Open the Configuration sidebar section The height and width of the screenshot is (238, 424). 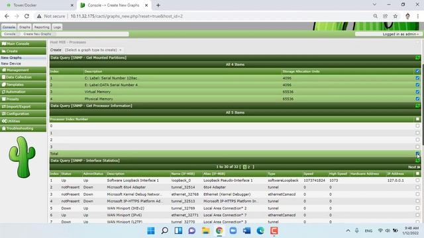tap(23, 114)
